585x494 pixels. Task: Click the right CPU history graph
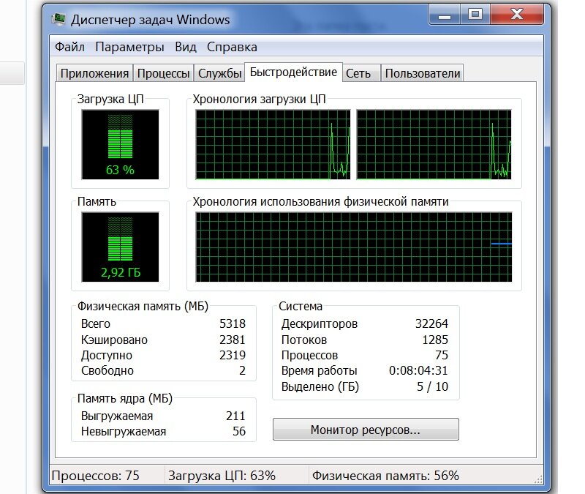[x=434, y=144]
